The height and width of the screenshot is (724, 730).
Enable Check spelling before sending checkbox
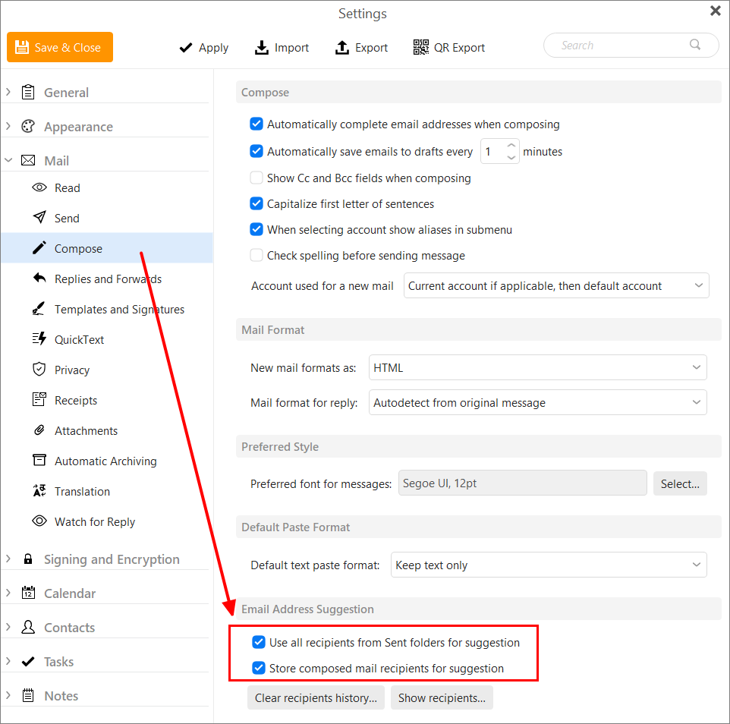(x=256, y=255)
